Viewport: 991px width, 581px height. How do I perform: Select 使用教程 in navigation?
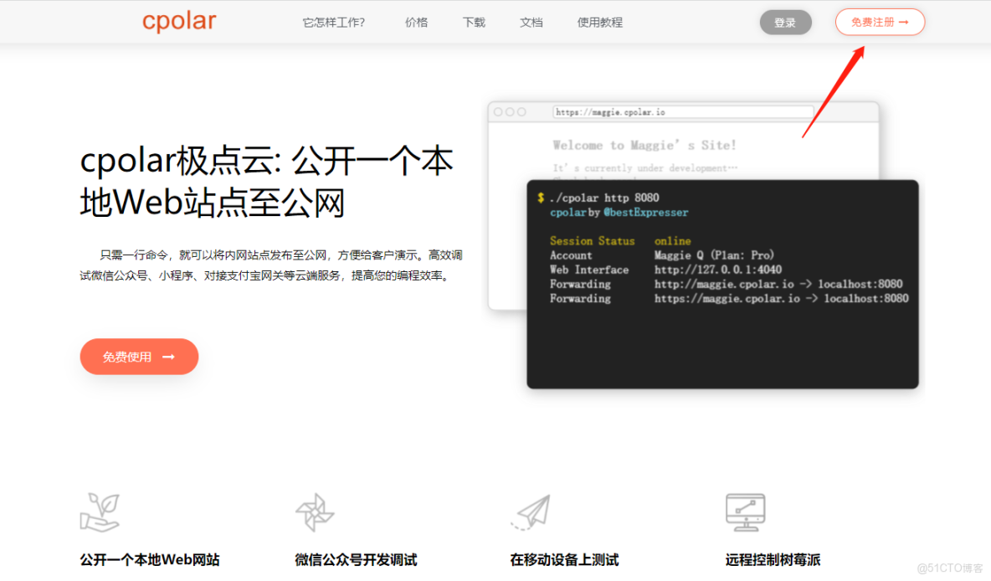600,23
